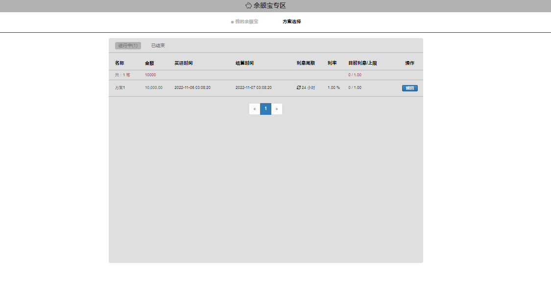Switch to the 方案选择 tab
The height and width of the screenshot is (281, 551).
point(292,22)
